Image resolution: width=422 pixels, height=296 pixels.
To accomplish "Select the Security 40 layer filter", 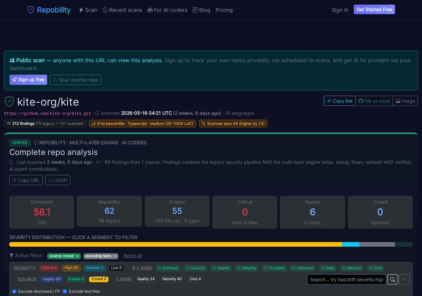I will [172, 279].
